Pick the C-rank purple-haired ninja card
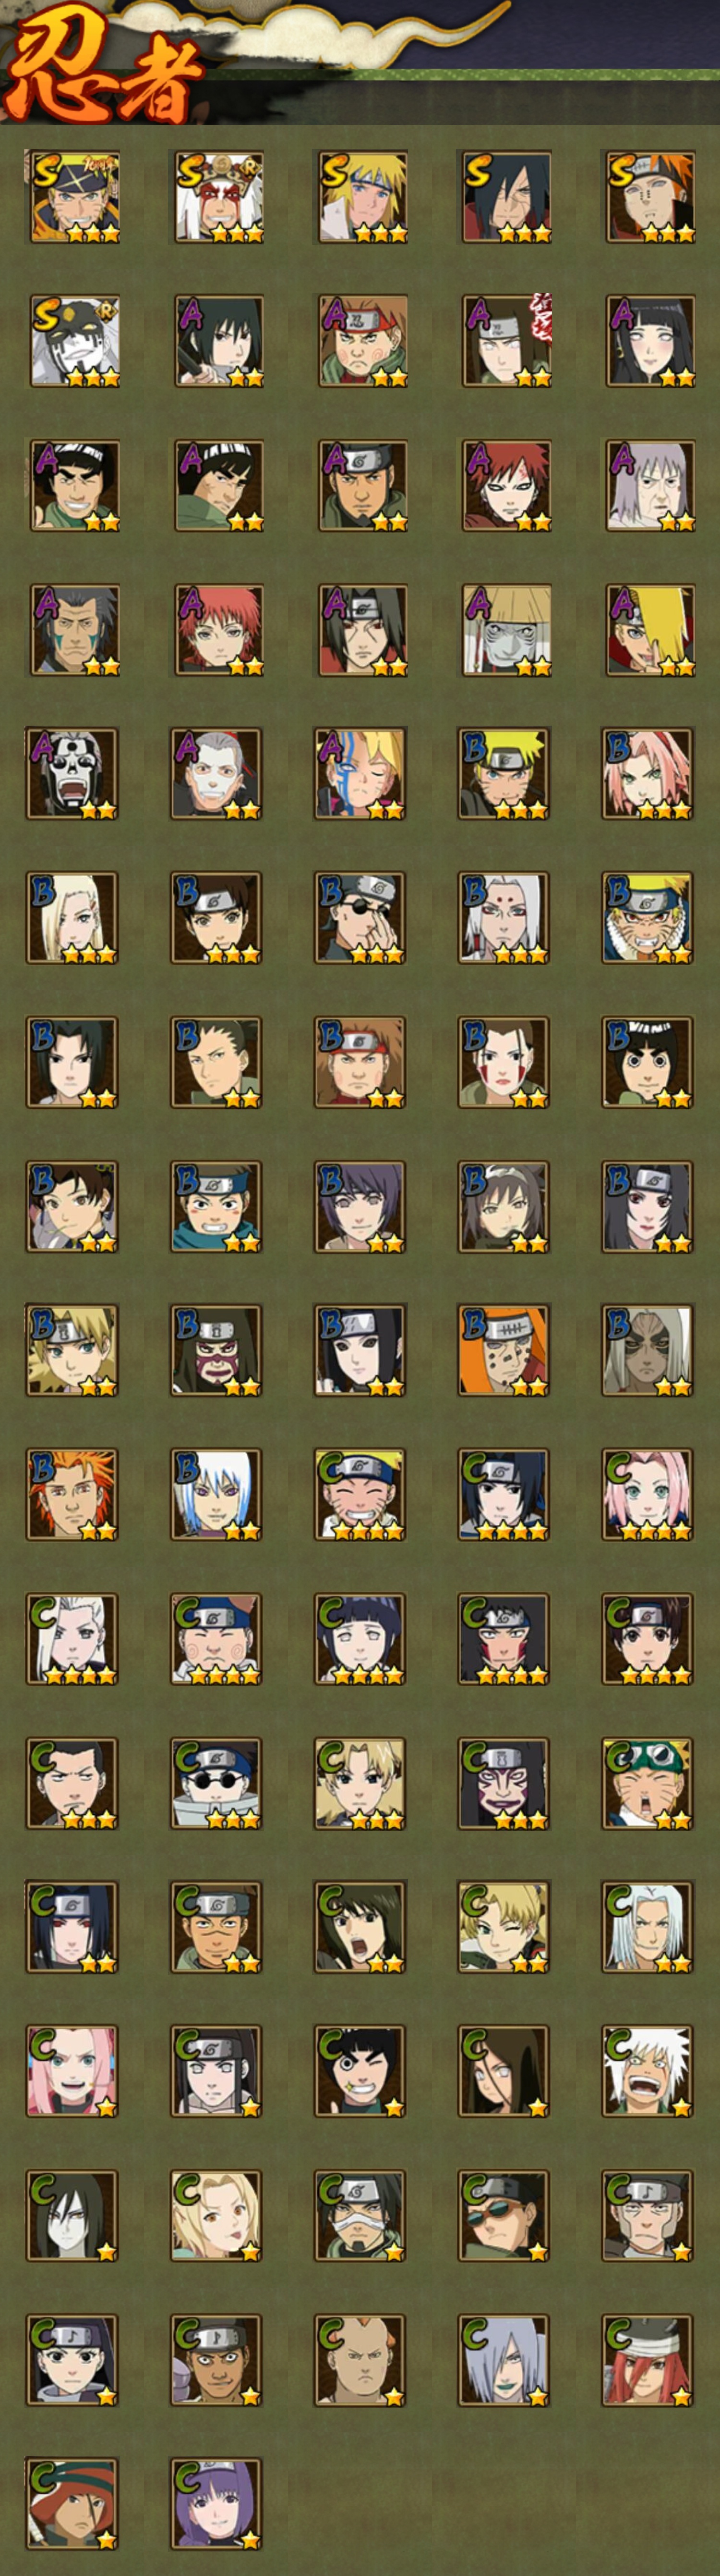The image size is (720, 2576). [216, 2502]
